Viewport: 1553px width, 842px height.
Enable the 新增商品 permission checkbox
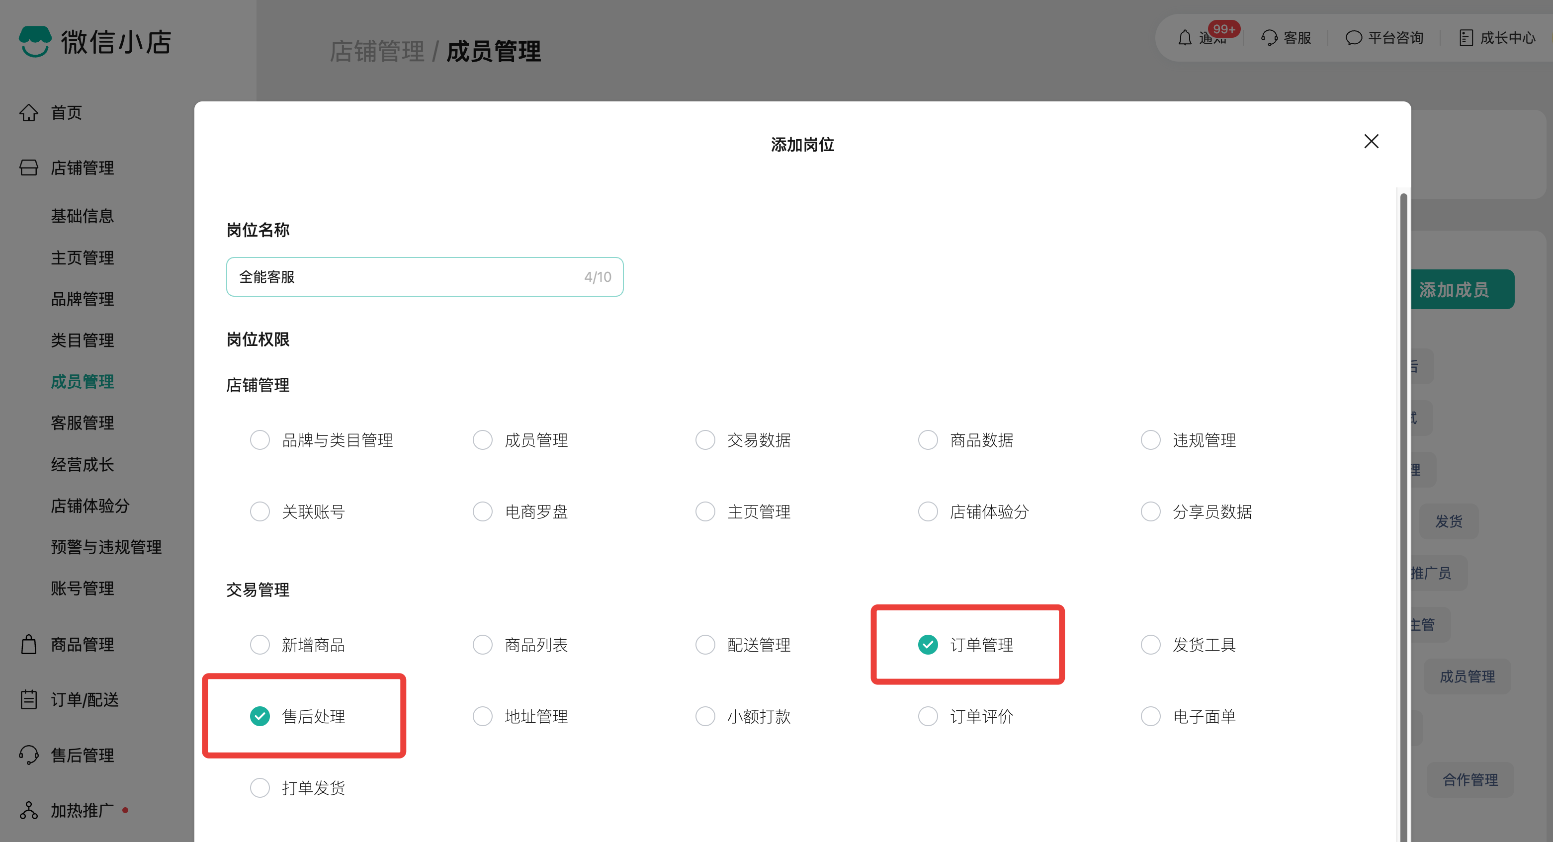pyautogui.click(x=260, y=644)
